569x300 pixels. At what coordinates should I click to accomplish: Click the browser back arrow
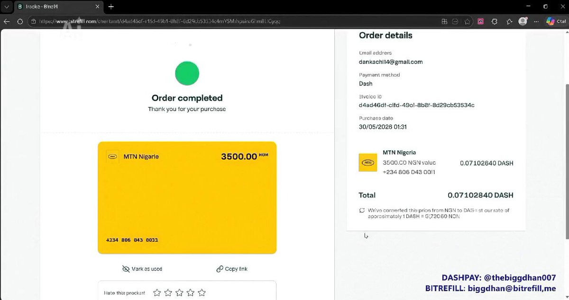click(7, 21)
